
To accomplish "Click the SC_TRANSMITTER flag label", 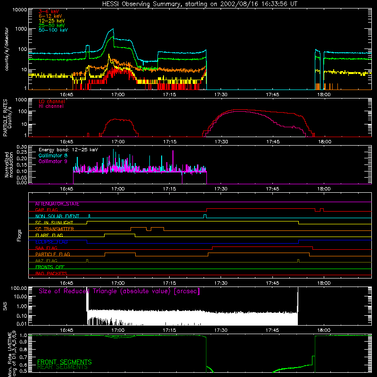I will tap(54, 229).
